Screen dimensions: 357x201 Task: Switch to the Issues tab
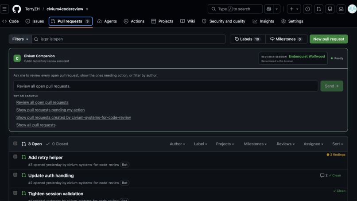tap(35, 21)
